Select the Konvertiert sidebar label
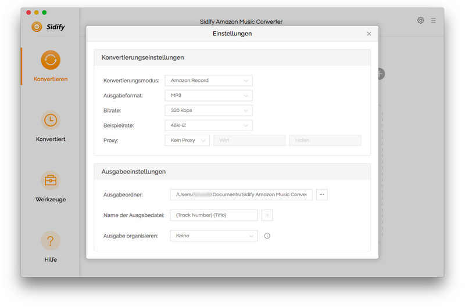 coord(51,139)
